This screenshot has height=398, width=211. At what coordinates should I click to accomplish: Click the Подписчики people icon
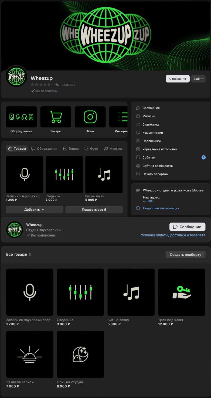(x=138, y=141)
